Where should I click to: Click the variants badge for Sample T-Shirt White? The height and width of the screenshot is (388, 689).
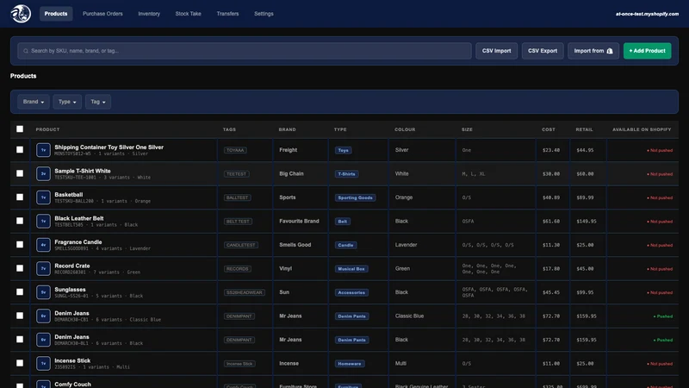(43, 174)
